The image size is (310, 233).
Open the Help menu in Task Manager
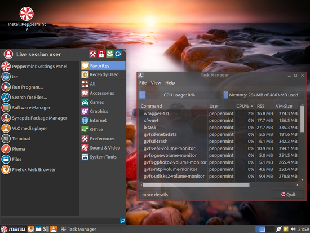coord(170,83)
